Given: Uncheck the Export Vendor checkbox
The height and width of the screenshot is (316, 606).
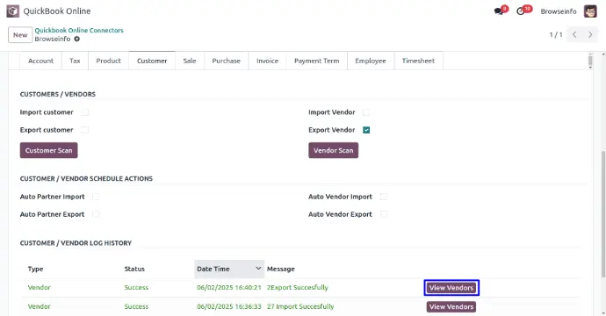Looking at the screenshot, I should click(x=366, y=130).
